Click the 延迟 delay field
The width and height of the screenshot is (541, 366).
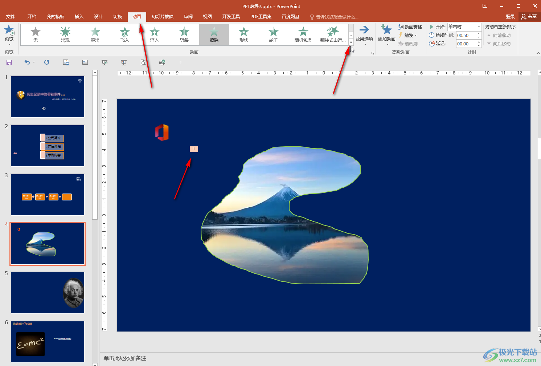coord(466,44)
